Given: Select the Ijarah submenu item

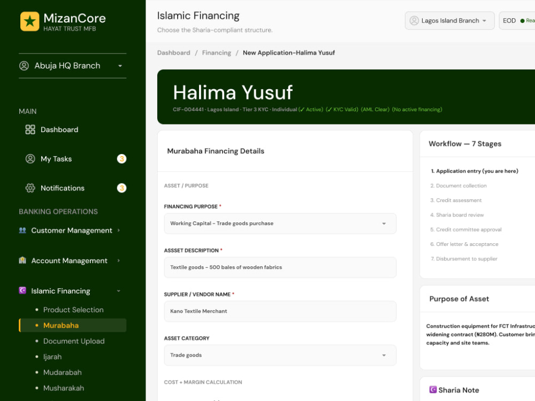Looking at the screenshot, I should 52,357.
